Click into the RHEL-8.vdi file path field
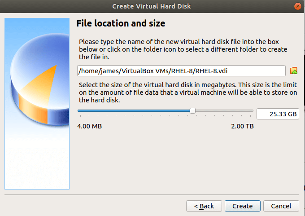 click(x=181, y=71)
